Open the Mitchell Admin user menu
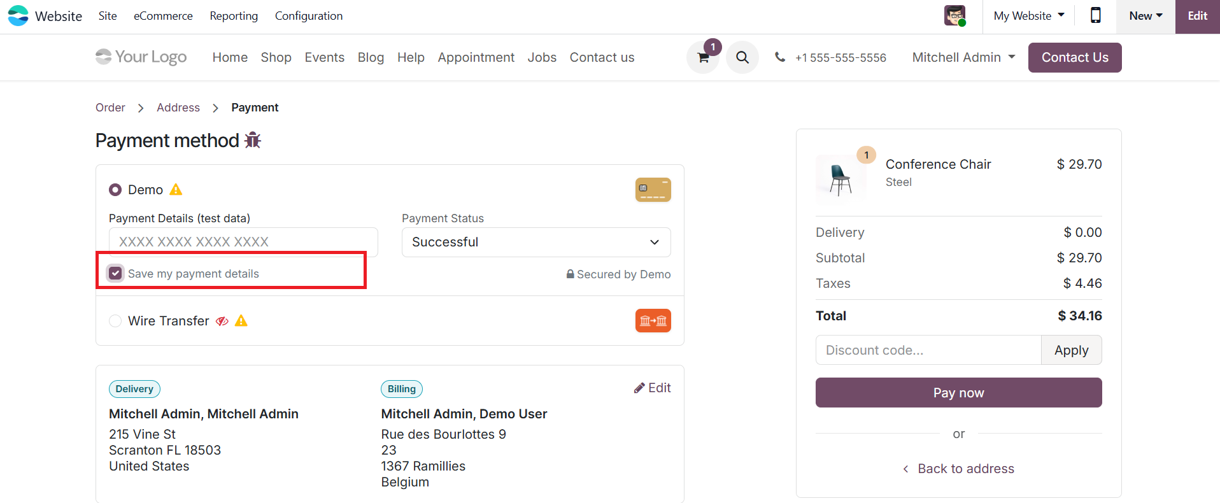 pyautogui.click(x=963, y=57)
